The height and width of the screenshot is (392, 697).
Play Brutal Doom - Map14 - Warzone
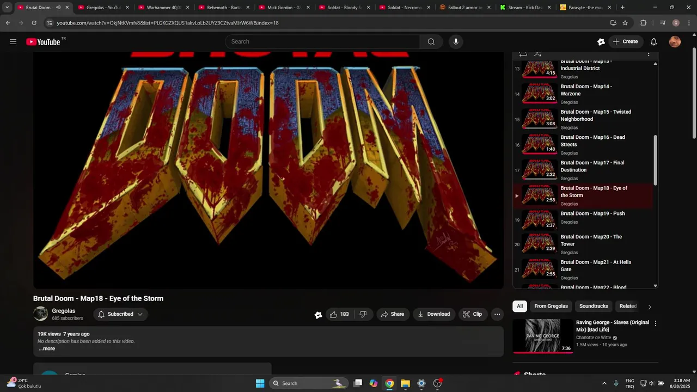pos(584,94)
